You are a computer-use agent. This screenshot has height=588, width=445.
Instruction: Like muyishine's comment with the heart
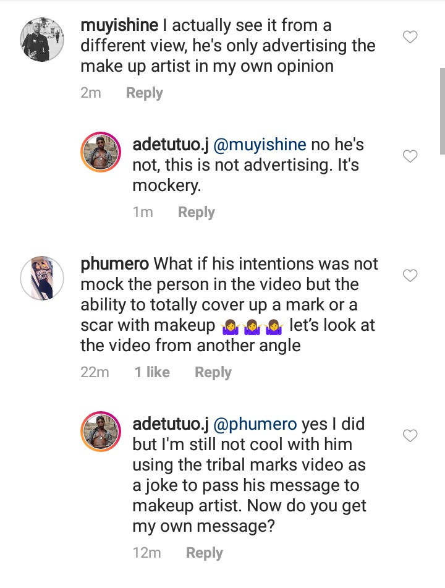[x=410, y=37]
